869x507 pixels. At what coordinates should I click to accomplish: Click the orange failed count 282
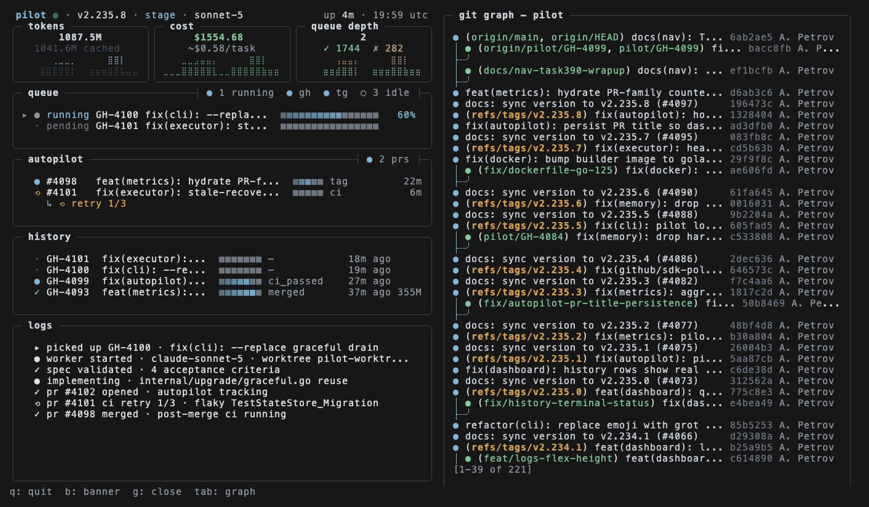(389, 48)
